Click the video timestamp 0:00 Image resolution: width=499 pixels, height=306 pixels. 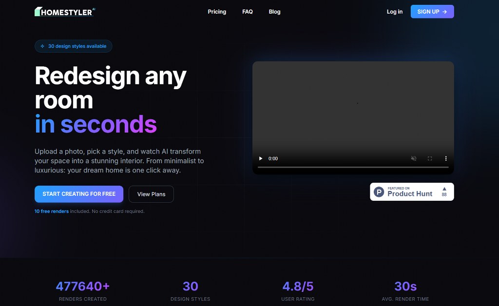pos(273,158)
